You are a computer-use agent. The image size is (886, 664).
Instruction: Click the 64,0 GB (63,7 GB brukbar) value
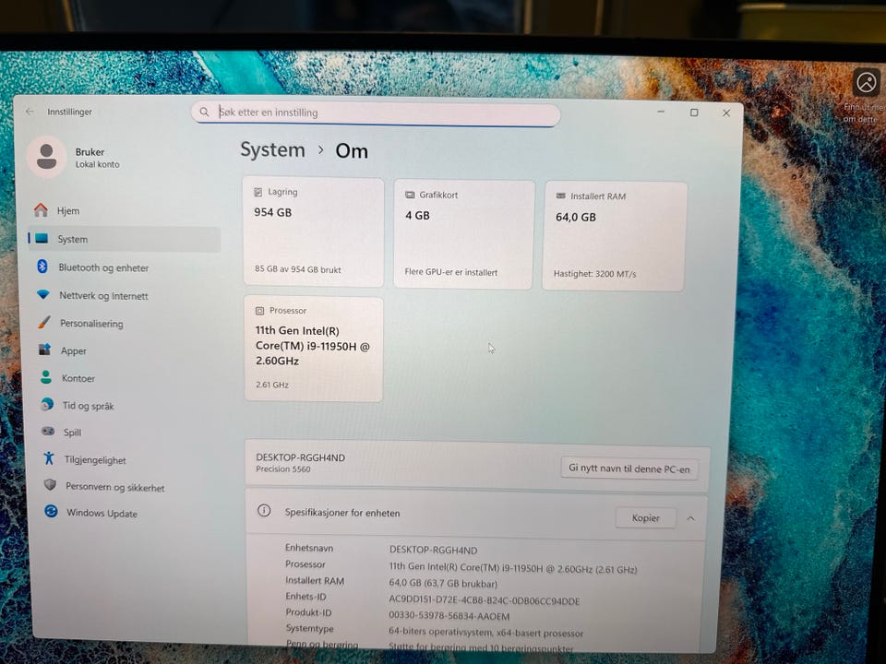(443, 583)
